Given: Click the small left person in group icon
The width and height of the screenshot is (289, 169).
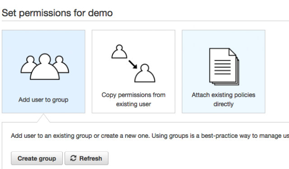Looking at the screenshot, I should click(29, 64).
